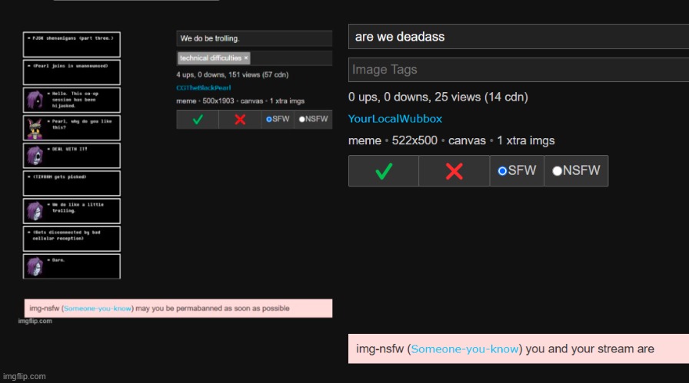Choose NSFW for the CGTheBlackPearl meme
Image resolution: width=689 pixels, height=383 pixels.
tap(301, 120)
